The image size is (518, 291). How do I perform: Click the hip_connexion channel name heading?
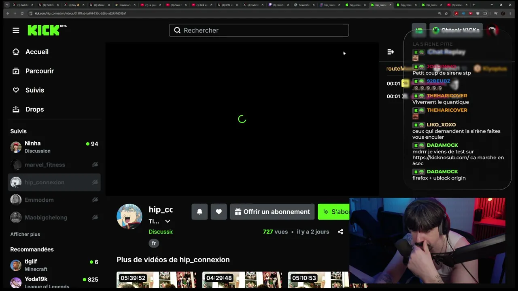tap(161, 209)
